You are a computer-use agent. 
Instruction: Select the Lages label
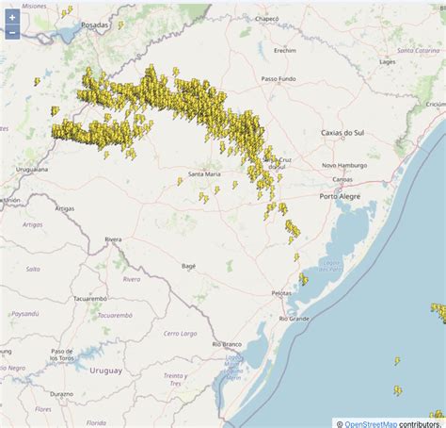tap(388, 62)
